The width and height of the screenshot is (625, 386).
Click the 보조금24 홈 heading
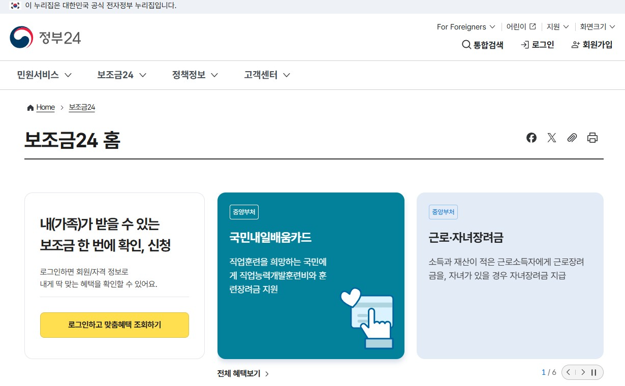pos(72,140)
